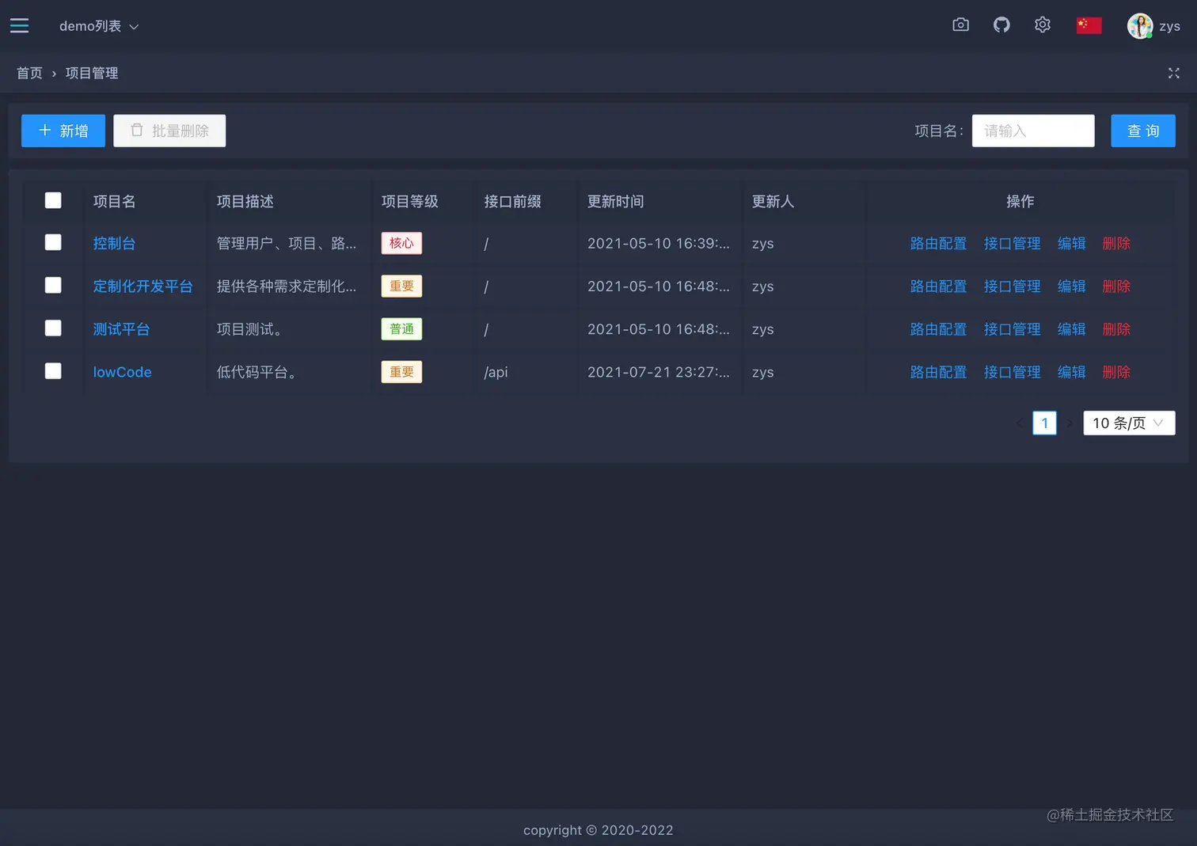The height and width of the screenshot is (846, 1197).
Task: Open the 10 条/页 page size dropdown
Action: pos(1129,423)
